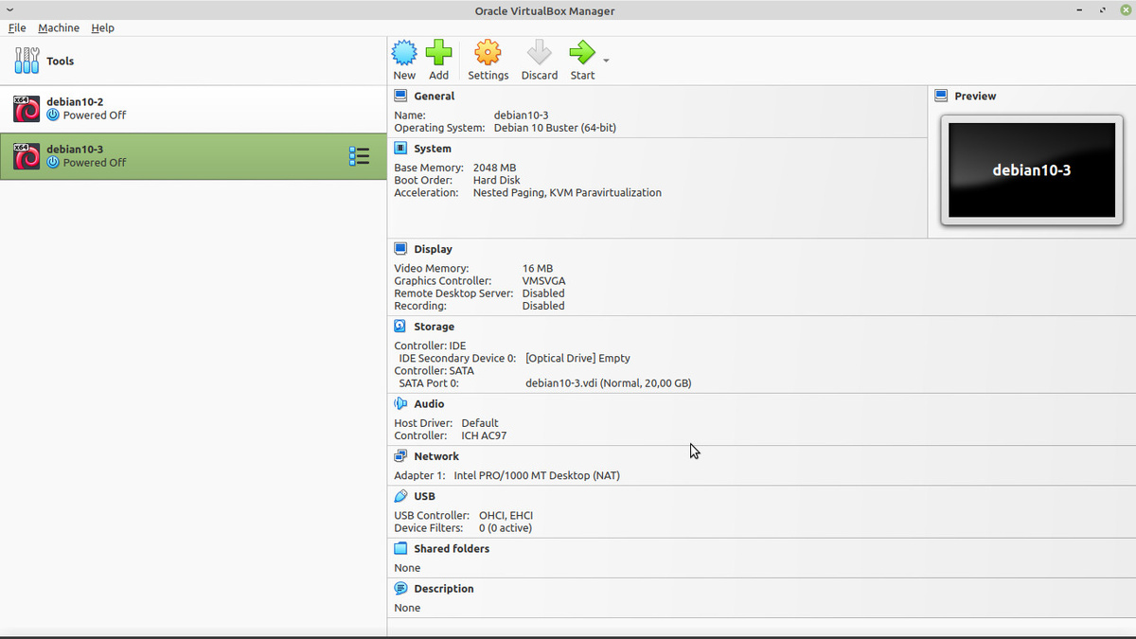Open the General settings heading link
The width and height of the screenshot is (1136, 639).
coord(434,97)
